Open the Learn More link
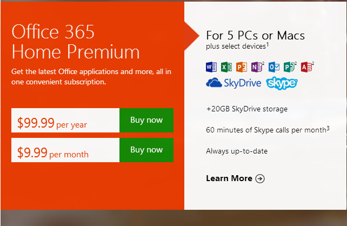Viewport: 347px width, 226px height. pos(235,178)
